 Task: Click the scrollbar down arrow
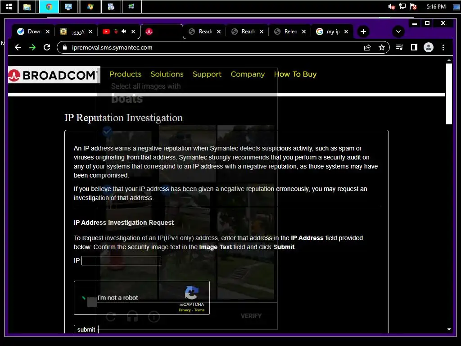(449, 329)
